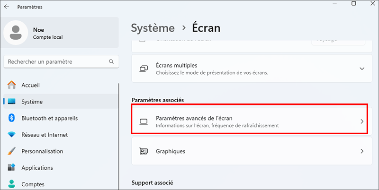Click the Comptes person icon

pos(12,184)
